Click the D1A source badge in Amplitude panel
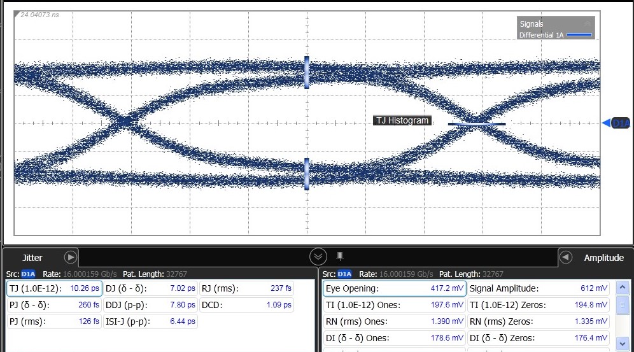This screenshot has width=634, height=352. coord(344,274)
